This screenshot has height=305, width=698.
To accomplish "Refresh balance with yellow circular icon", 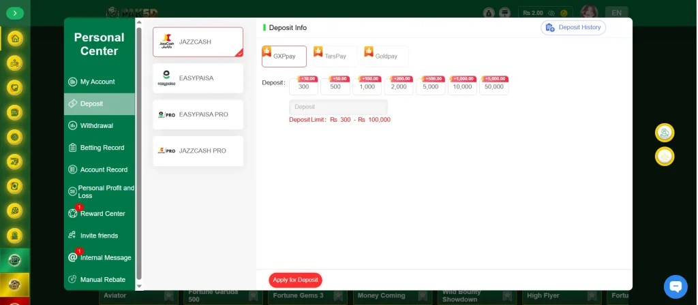I will point(564,14).
